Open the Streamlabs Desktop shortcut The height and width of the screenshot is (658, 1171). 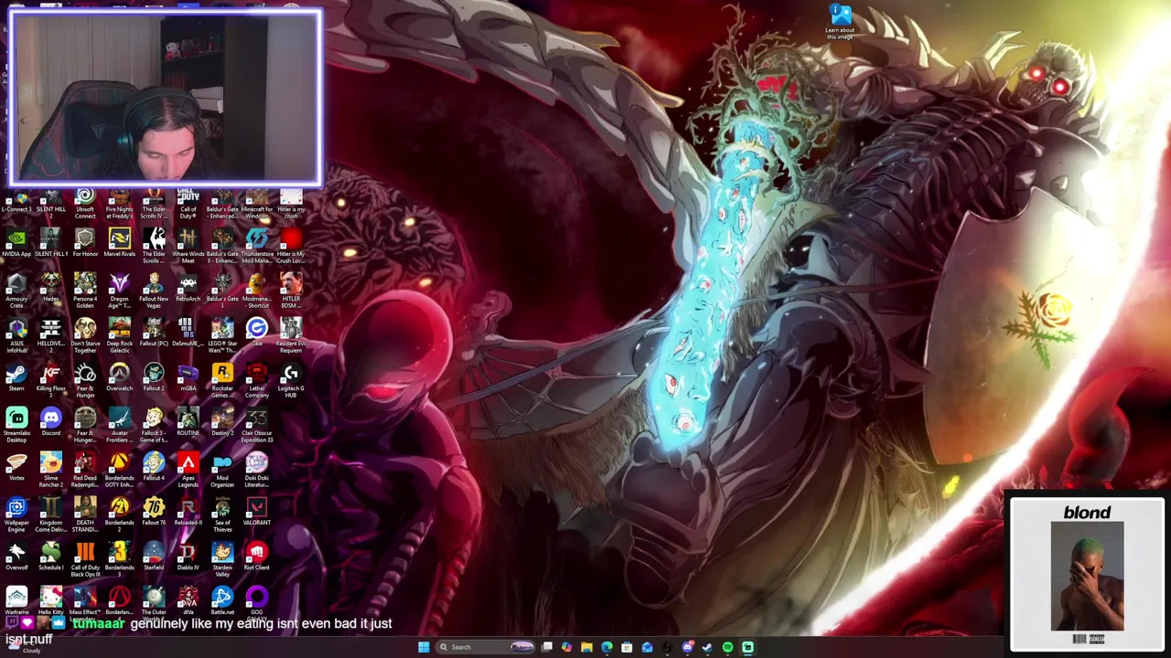[16, 425]
